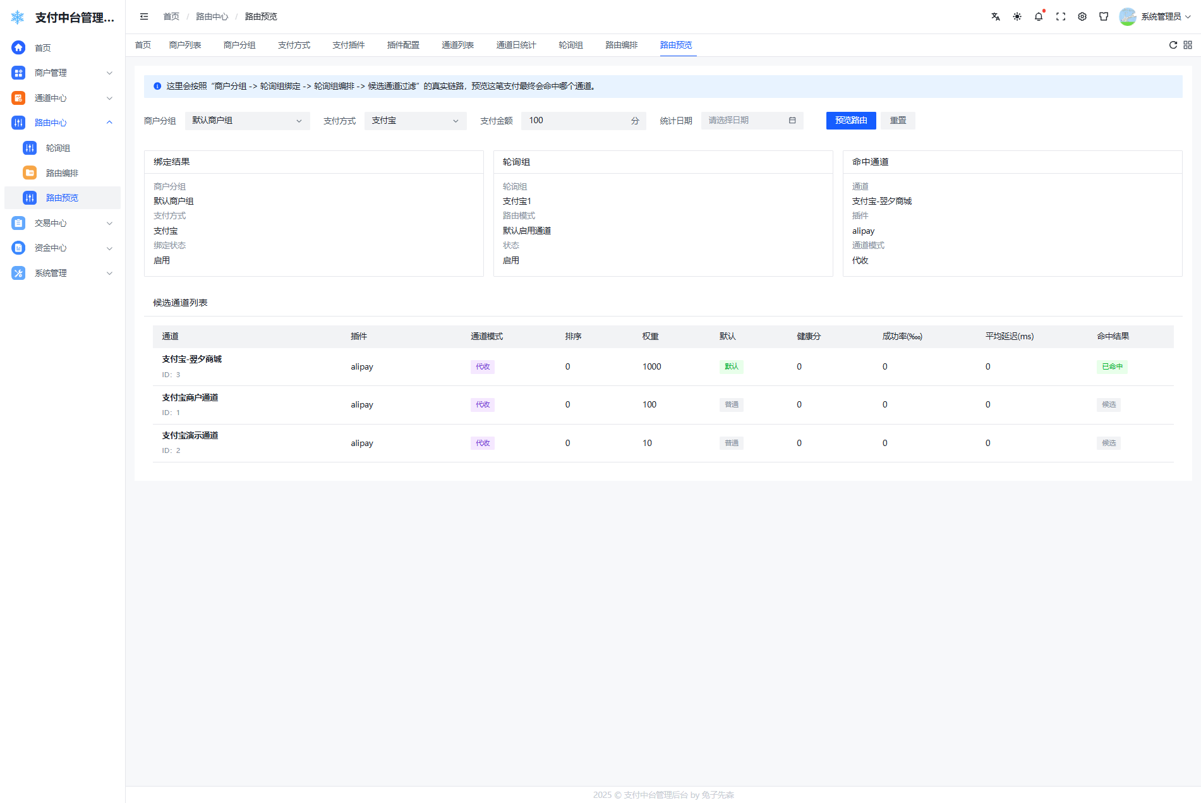Open the 路由编排 sidebar item
This screenshot has width=1201, height=803.
click(62, 173)
